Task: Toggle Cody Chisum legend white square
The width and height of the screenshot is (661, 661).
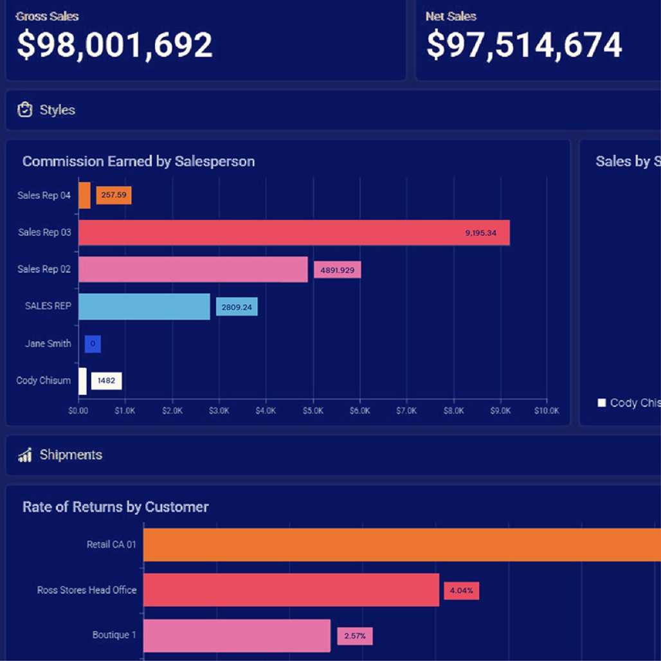Action: [602, 403]
